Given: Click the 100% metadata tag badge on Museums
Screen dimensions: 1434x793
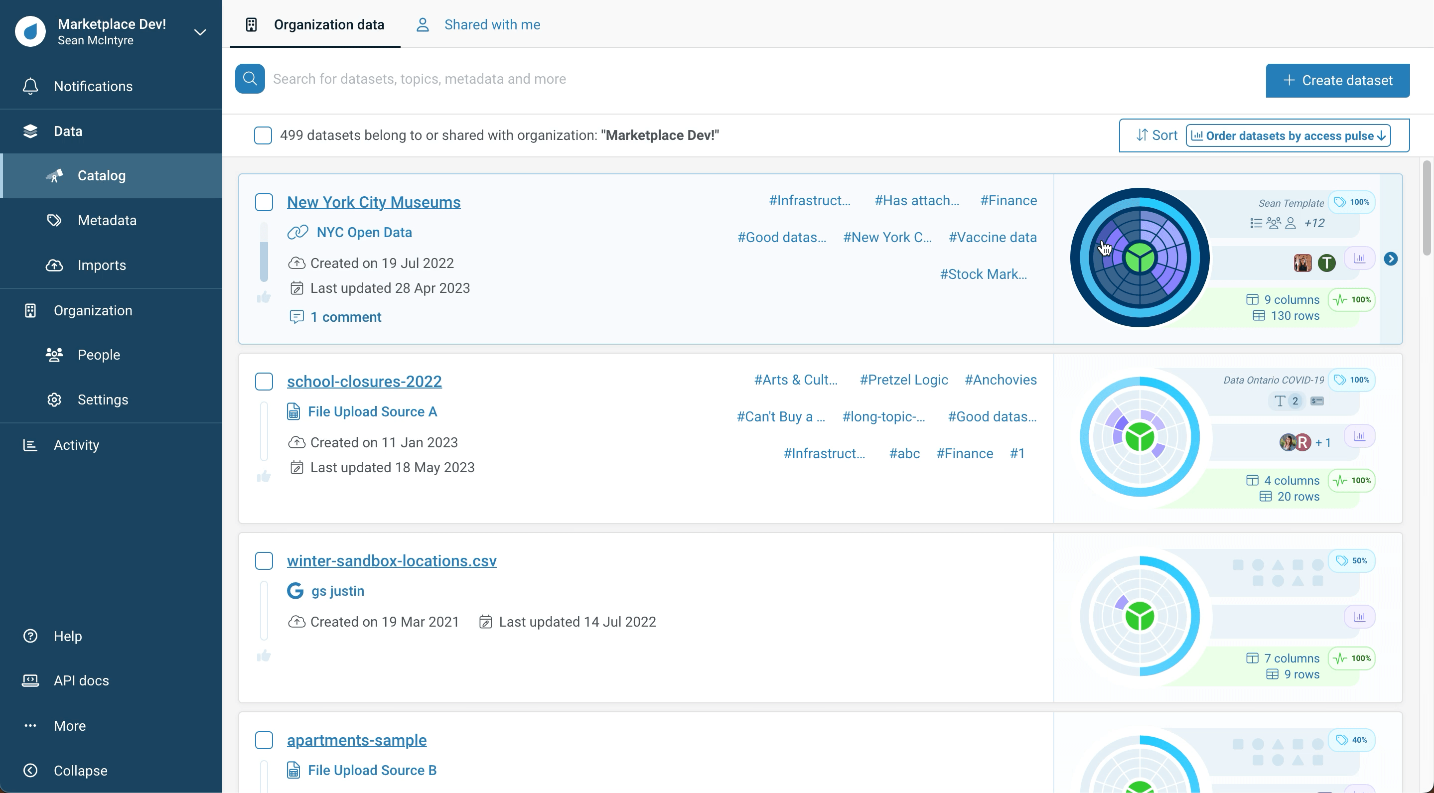Looking at the screenshot, I should coord(1352,202).
